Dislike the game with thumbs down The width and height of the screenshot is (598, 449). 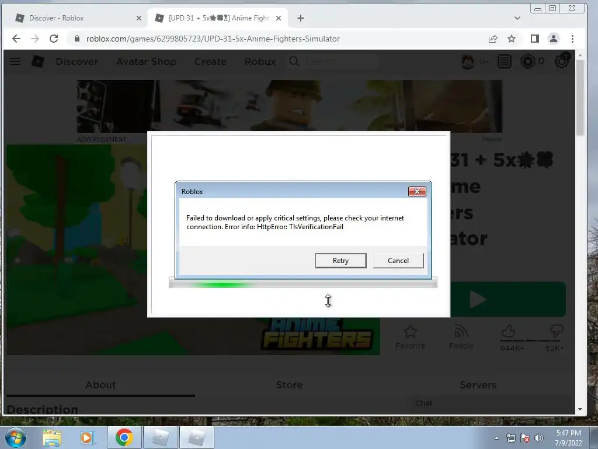coord(557,331)
